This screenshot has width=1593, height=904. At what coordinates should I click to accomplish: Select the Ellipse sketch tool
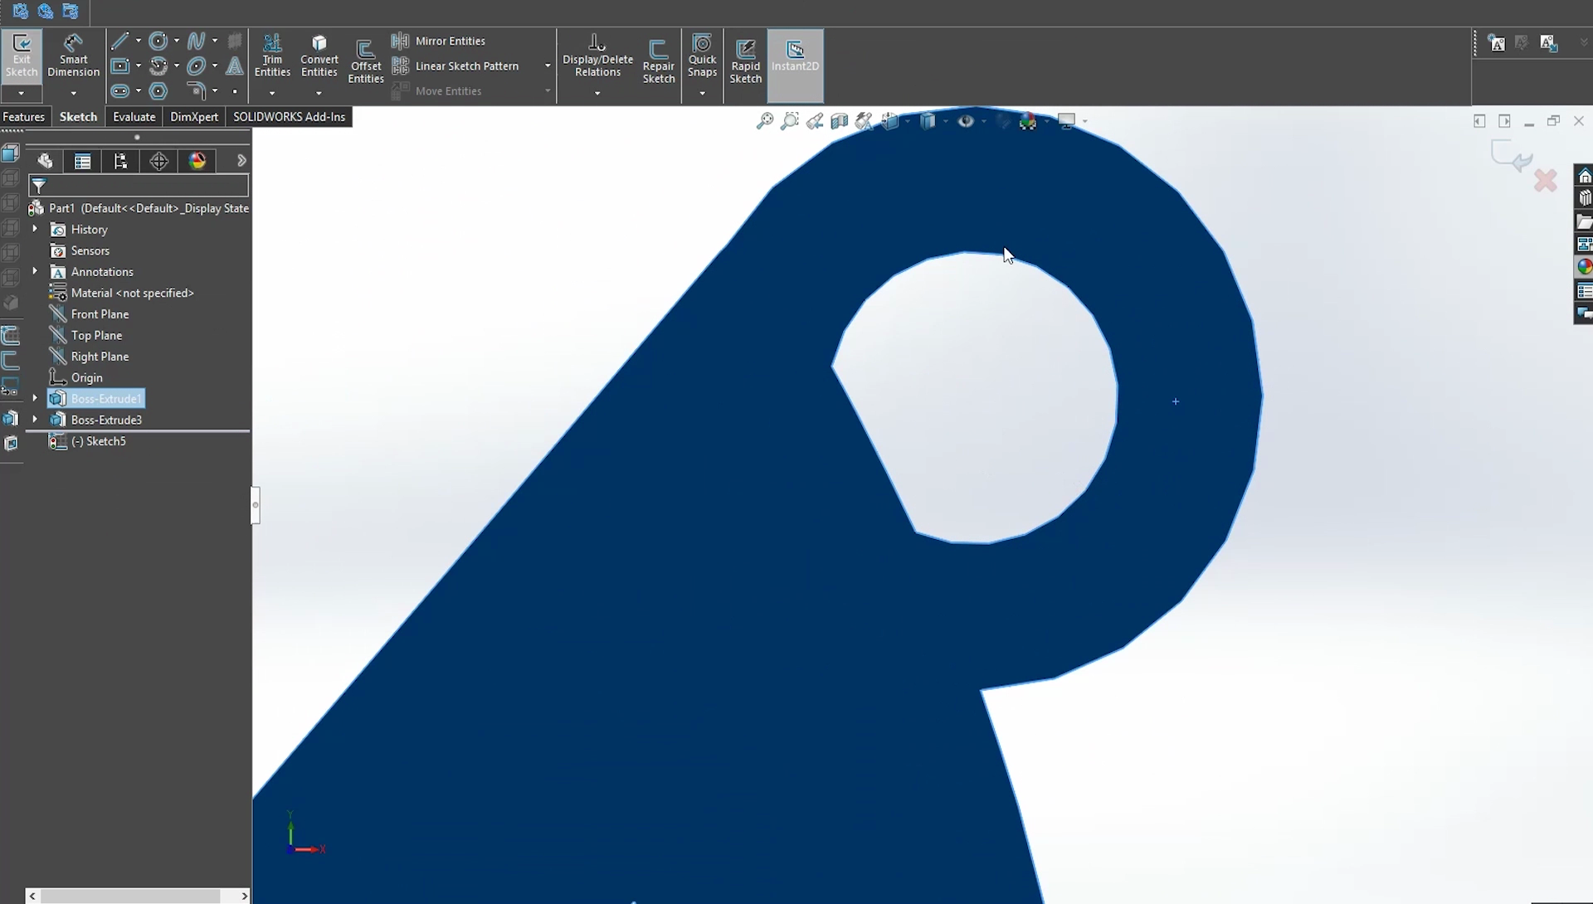[x=196, y=66]
